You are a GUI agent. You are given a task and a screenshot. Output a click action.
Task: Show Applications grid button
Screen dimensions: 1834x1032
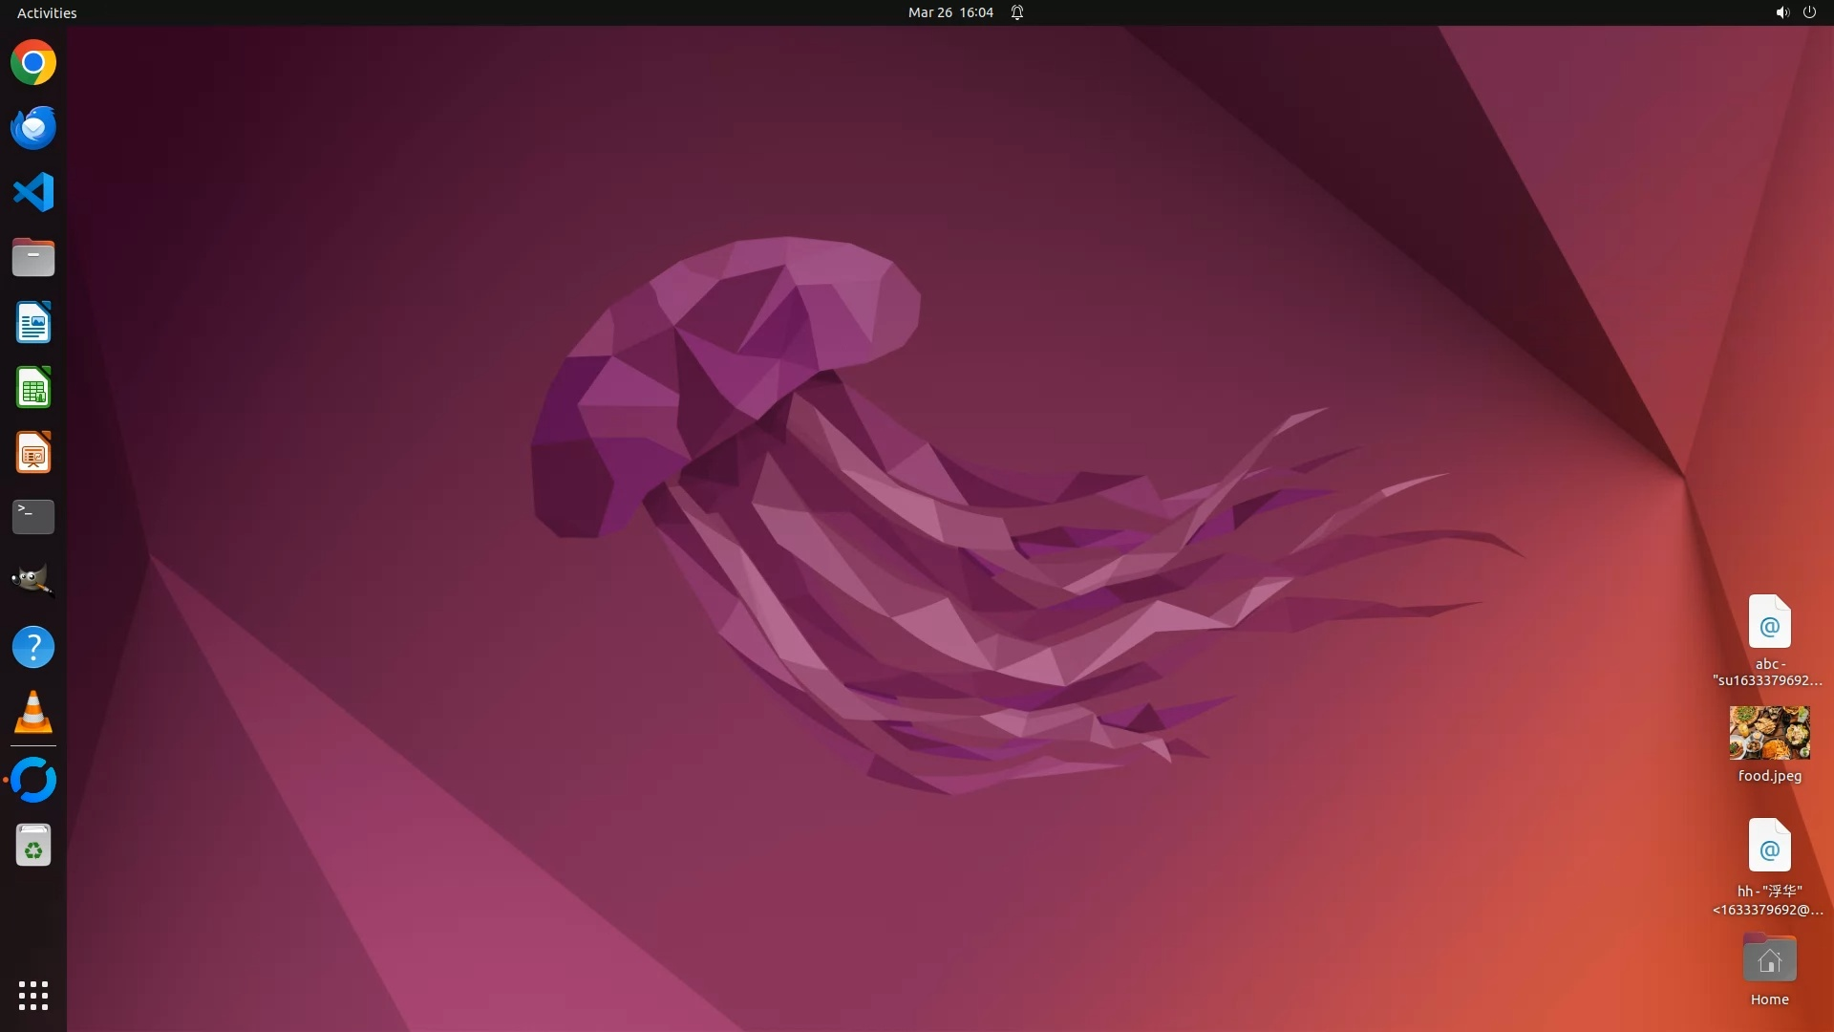pyautogui.click(x=33, y=995)
